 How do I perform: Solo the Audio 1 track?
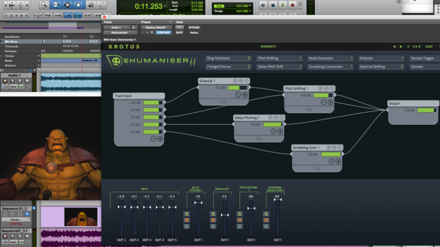(x=20, y=81)
